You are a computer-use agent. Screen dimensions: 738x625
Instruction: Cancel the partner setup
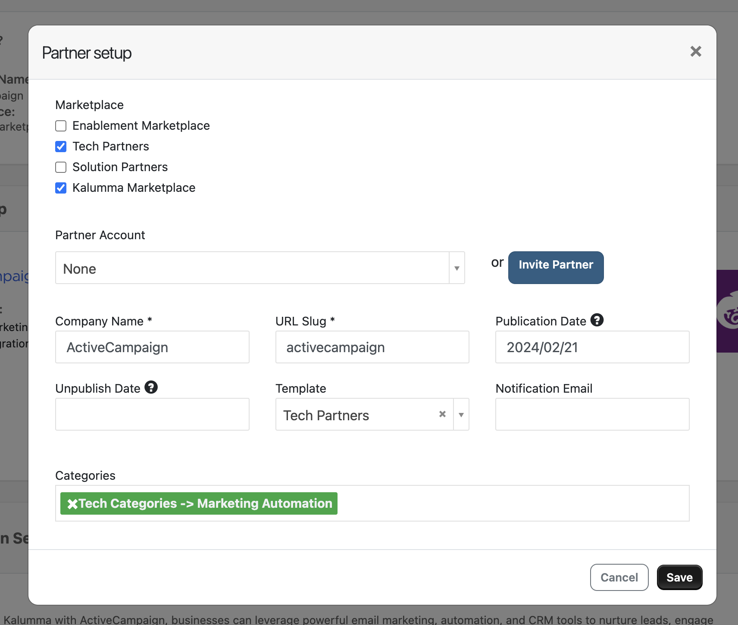(x=619, y=578)
